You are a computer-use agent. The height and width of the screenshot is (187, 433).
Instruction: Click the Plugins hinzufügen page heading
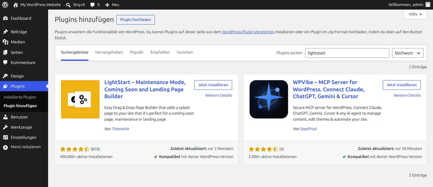pos(84,20)
